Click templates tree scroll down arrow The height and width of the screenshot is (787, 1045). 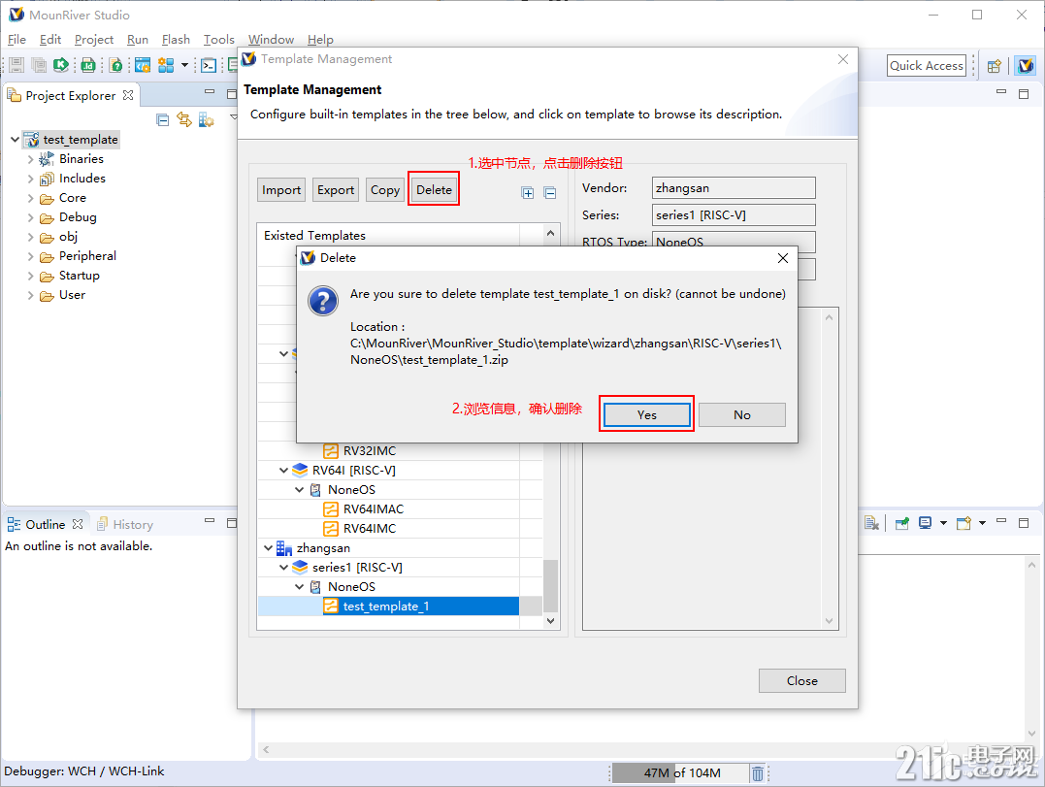[x=550, y=620]
